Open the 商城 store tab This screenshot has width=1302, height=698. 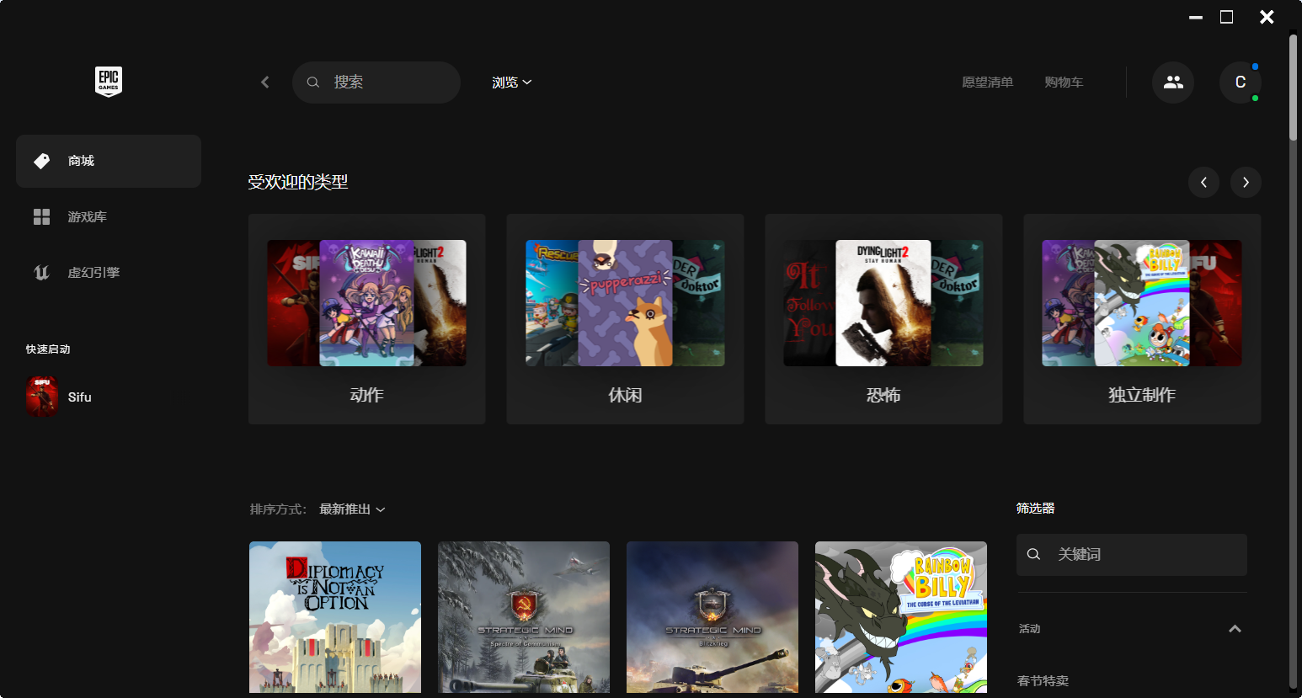(x=109, y=161)
